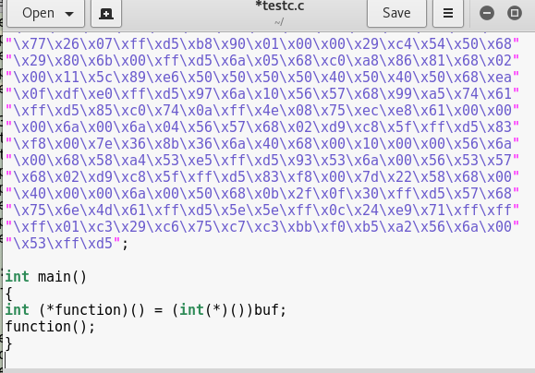Click the line beginning "\x00\x6a\x00\x6a\x04
Image resolution: width=535 pixels, height=373 pixels.
tap(262, 127)
